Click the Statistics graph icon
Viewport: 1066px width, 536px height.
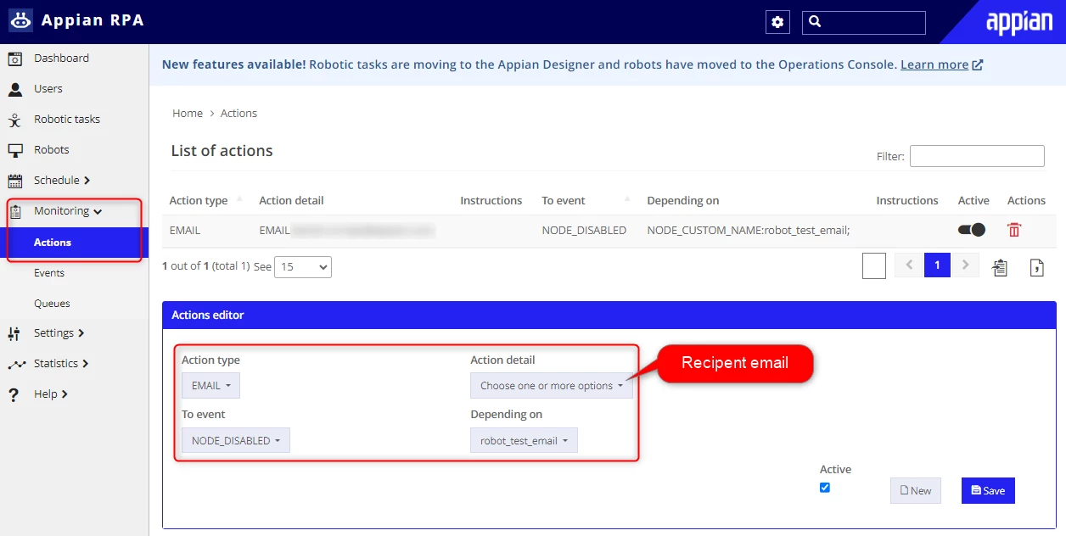click(17, 364)
